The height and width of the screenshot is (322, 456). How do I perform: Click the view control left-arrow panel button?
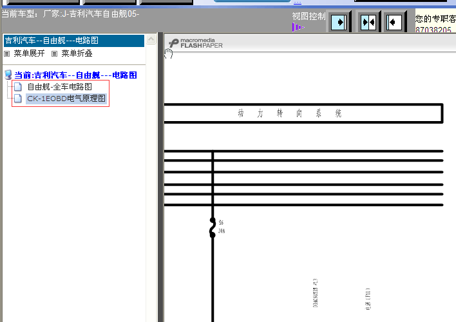(x=394, y=22)
